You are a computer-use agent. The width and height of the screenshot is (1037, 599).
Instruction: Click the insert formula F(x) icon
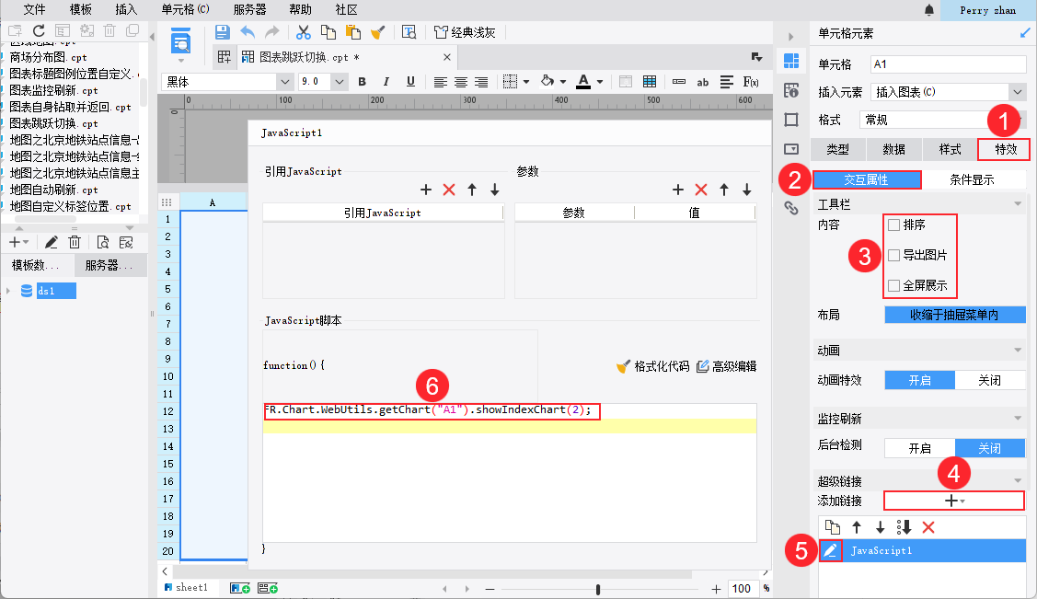tap(751, 82)
